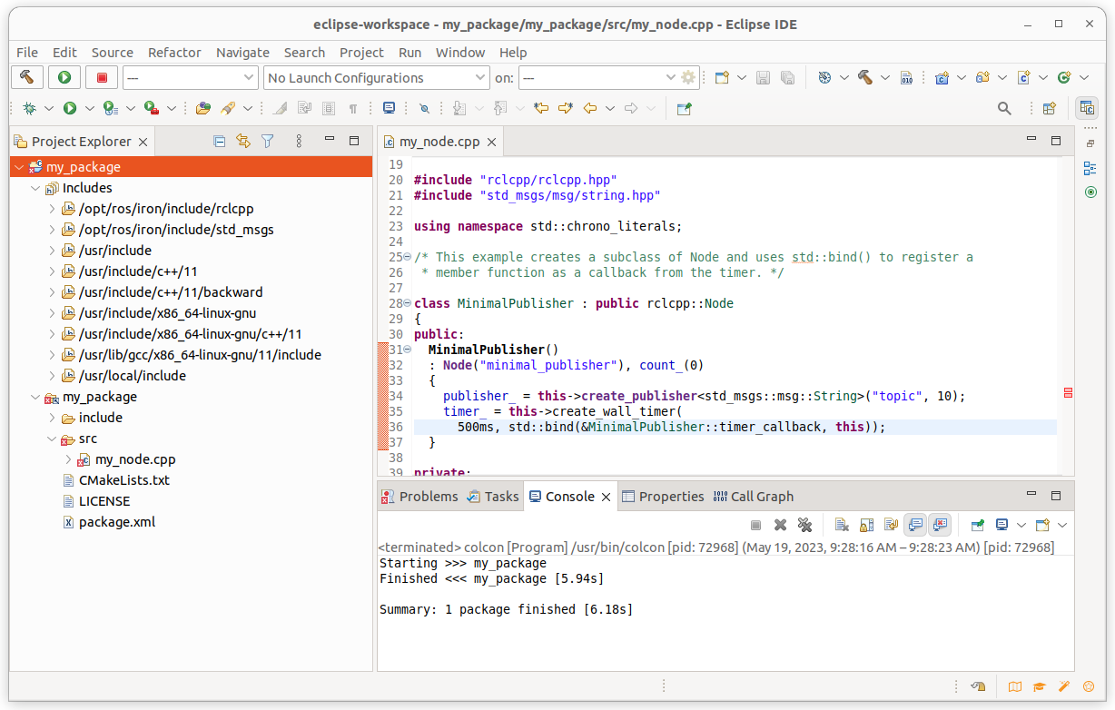Open Search using the magnifier icon

click(x=1004, y=108)
